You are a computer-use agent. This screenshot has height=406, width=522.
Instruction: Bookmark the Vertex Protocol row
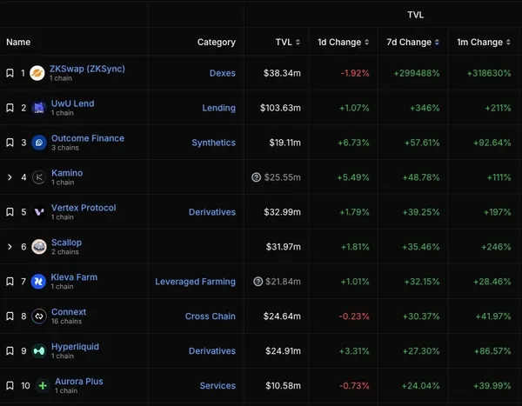10,212
